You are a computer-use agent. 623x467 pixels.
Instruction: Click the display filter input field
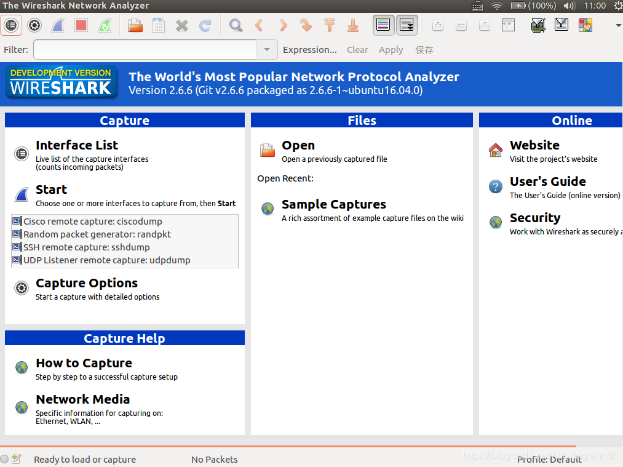pos(145,50)
